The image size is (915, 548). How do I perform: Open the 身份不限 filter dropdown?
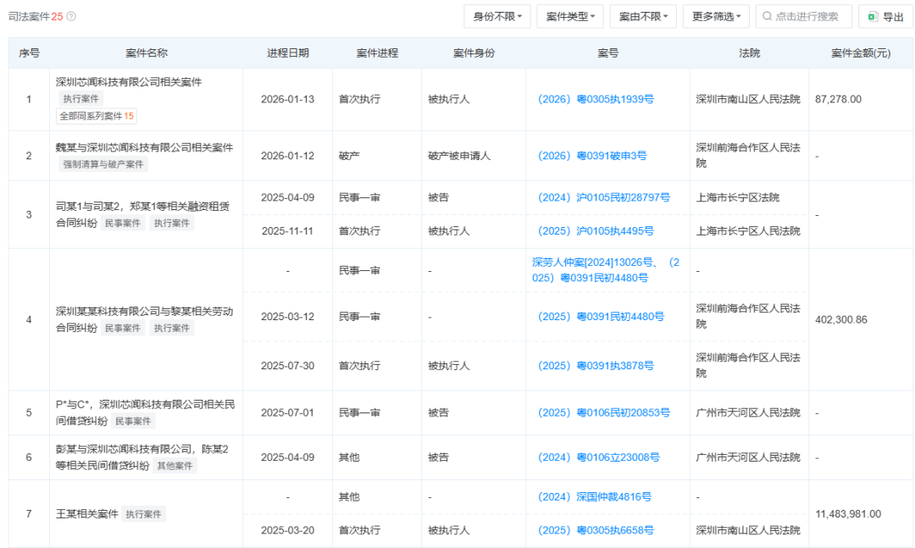[x=496, y=16]
